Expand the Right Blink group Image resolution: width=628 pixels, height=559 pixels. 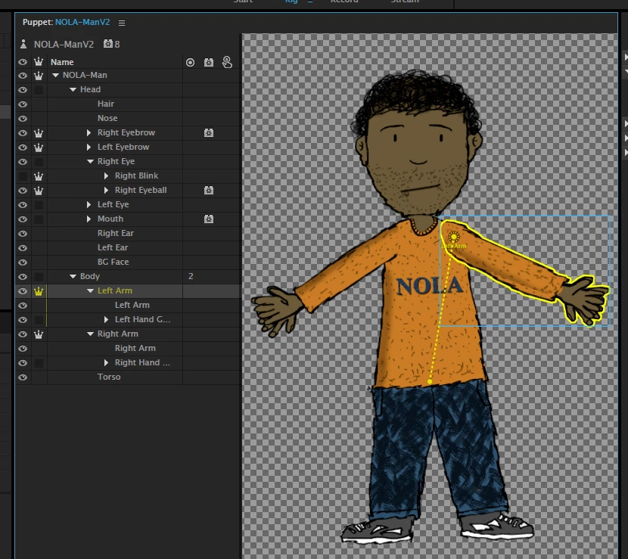coord(106,175)
